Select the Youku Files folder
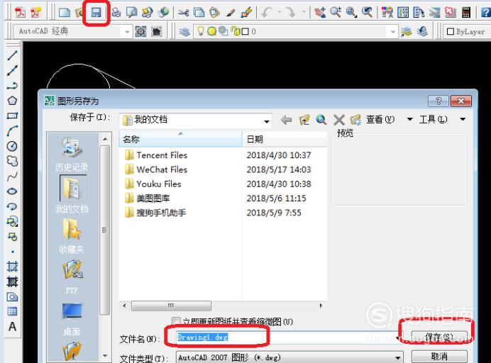The width and height of the screenshot is (491, 363). click(153, 184)
